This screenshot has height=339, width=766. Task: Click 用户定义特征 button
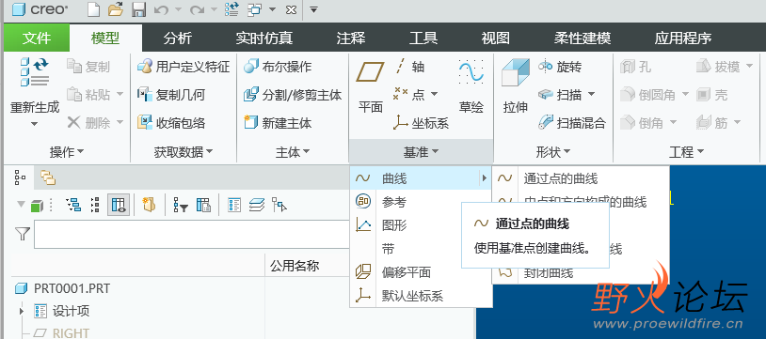coord(184,67)
